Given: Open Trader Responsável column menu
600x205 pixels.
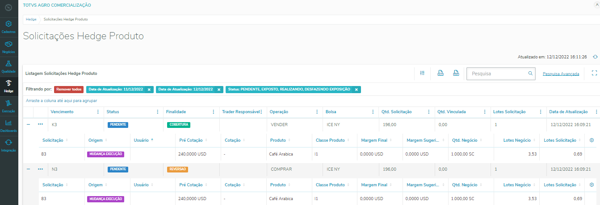Looking at the screenshot, I should [261, 112].
